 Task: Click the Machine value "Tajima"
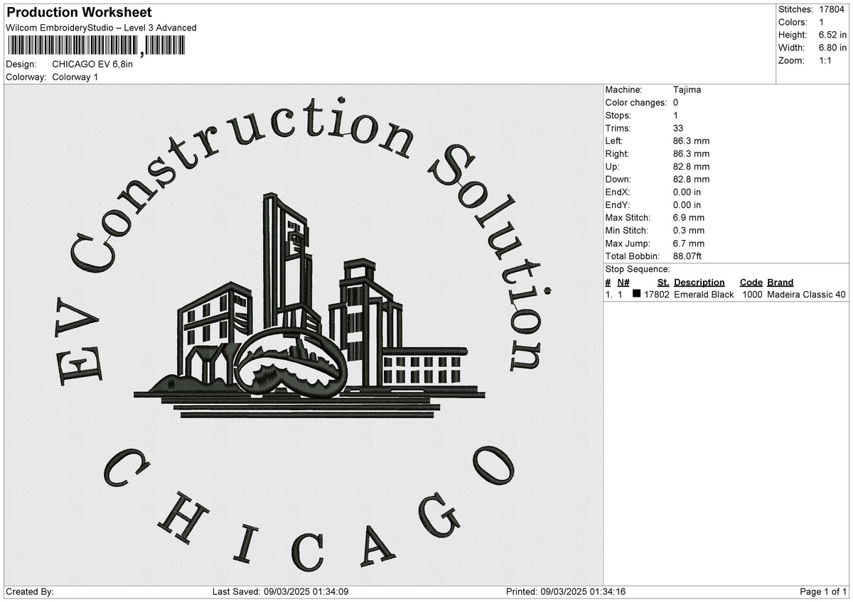pos(687,90)
